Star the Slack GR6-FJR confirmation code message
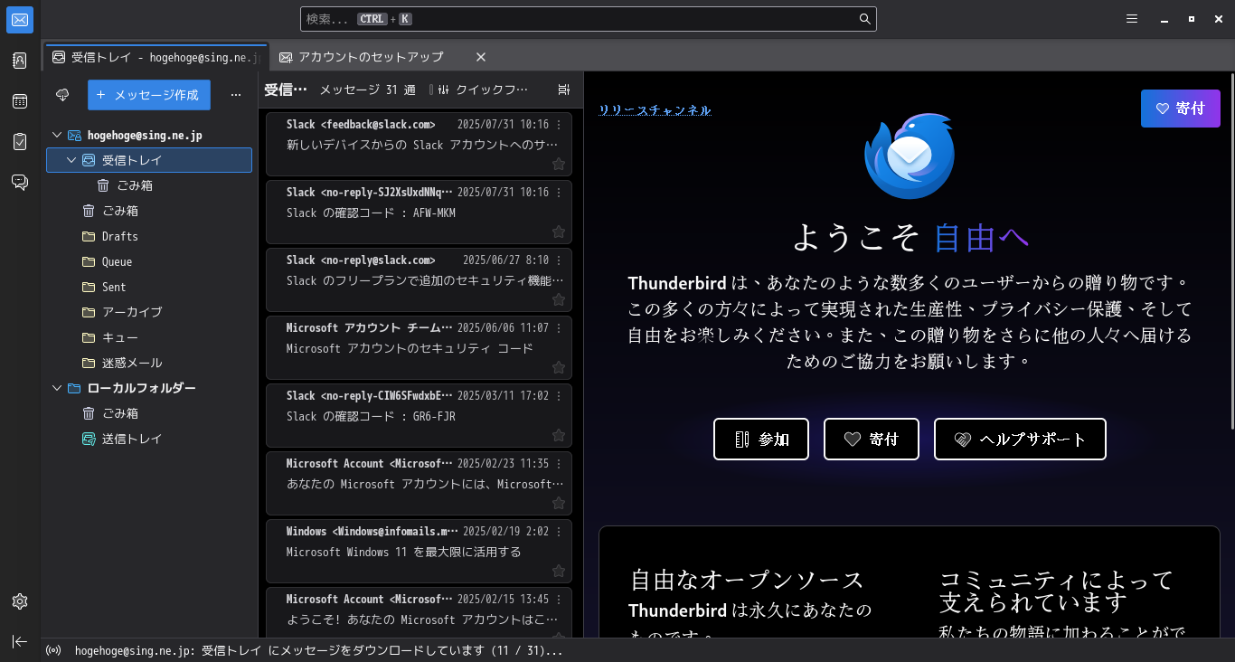1235x662 pixels. tap(559, 435)
